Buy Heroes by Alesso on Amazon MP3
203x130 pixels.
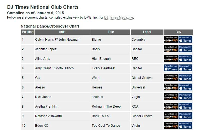coord(171,87)
